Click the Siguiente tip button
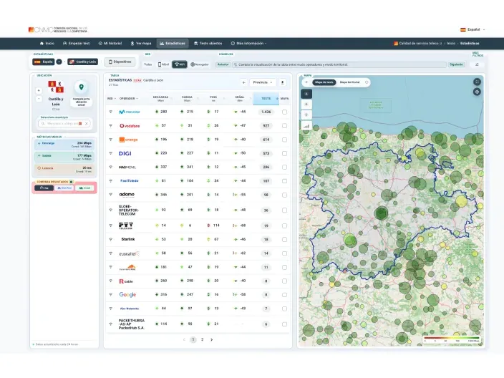Image resolution: width=504 pixels, height=378 pixels. (456, 64)
